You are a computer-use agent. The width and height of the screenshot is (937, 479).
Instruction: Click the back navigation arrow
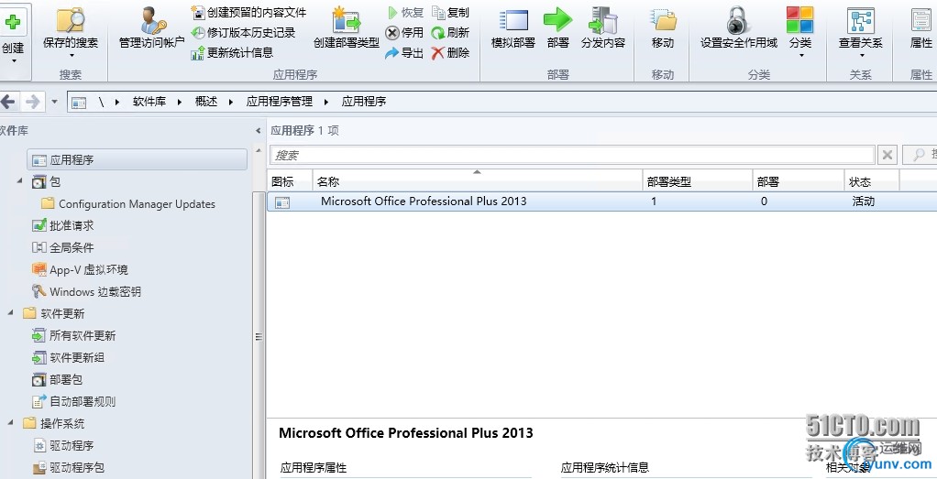[8, 102]
